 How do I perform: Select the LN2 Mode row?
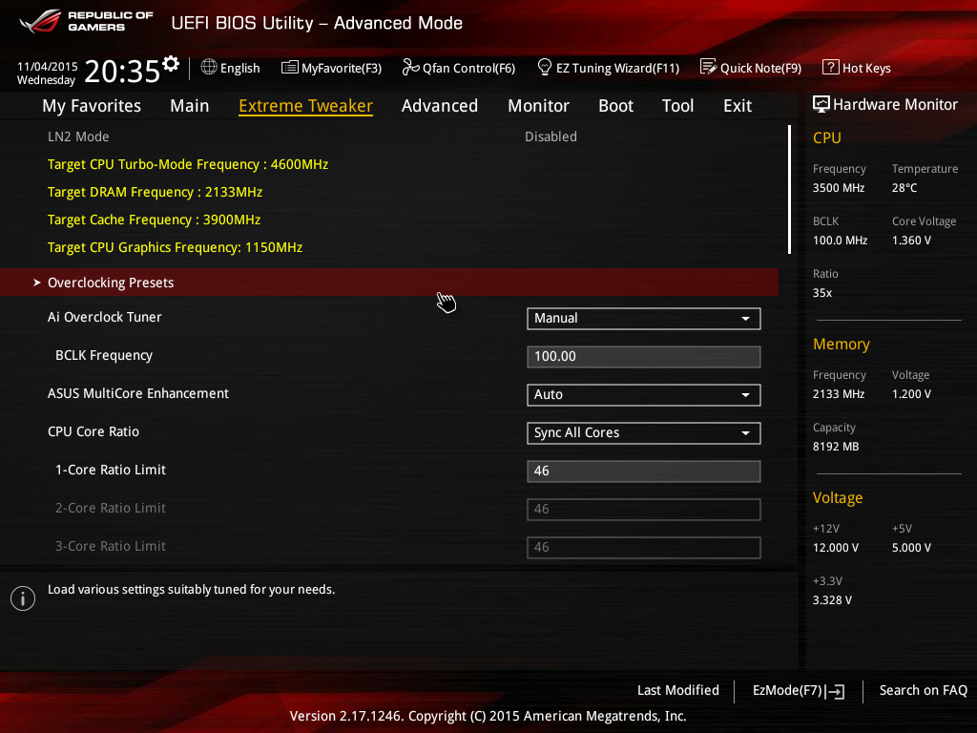tap(389, 136)
